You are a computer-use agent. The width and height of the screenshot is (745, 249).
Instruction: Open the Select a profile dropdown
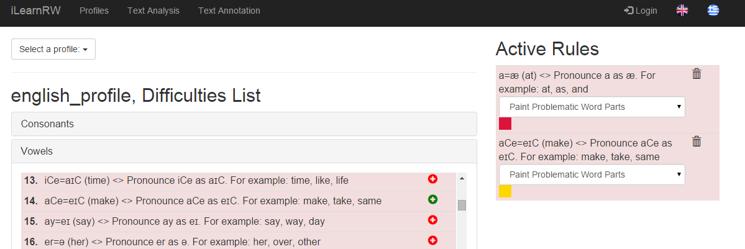tap(53, 49)
